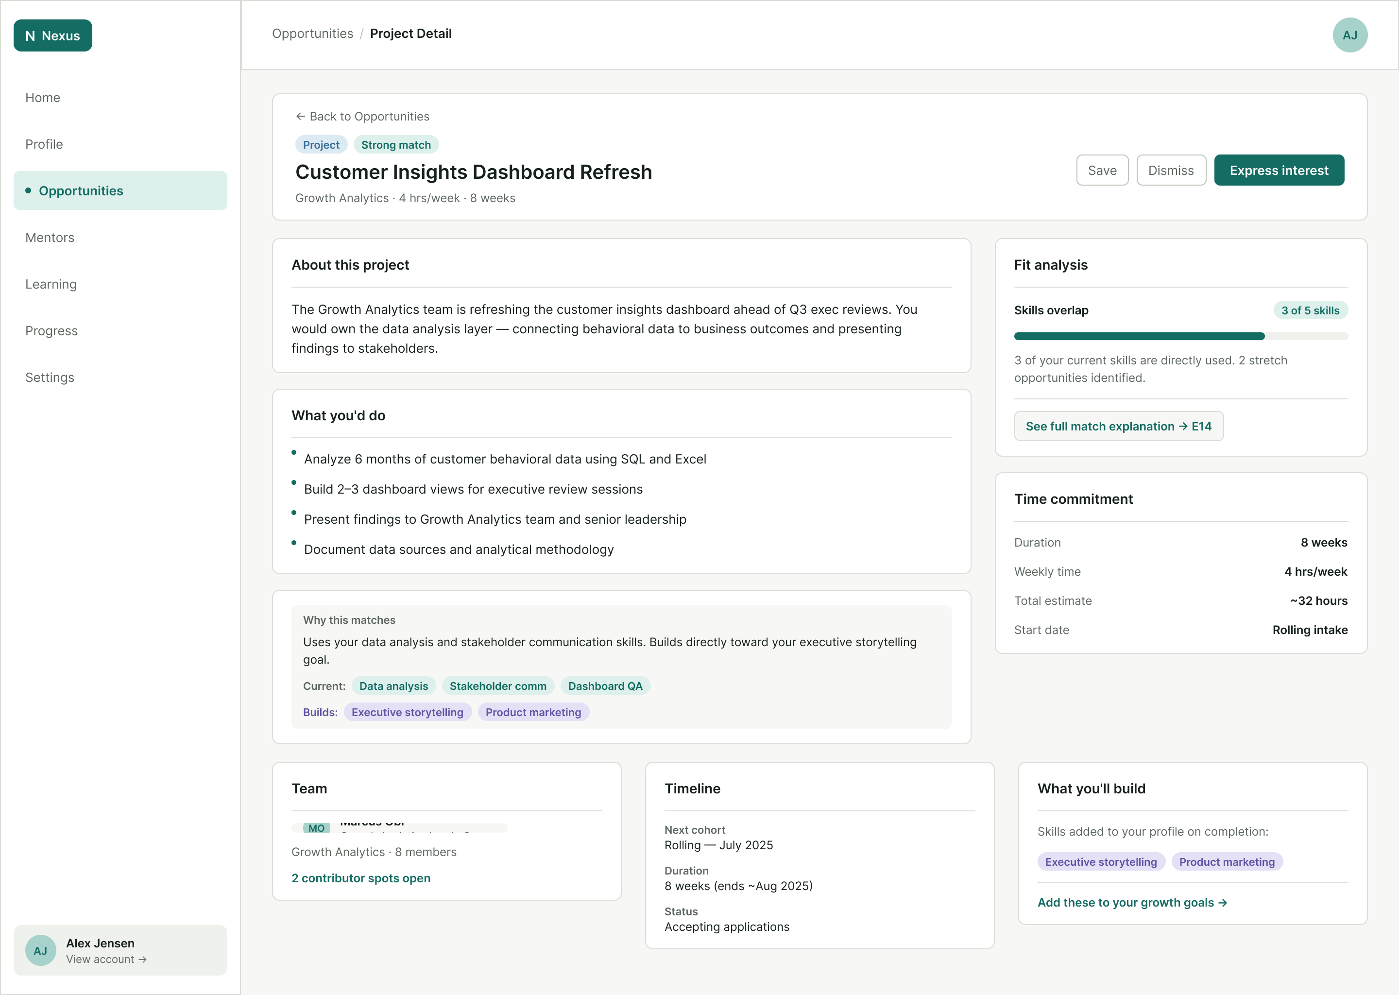This screenshot has height=995, width=1399.
Task: Select the Data analysis skill chip
Action: pos(393,686)
